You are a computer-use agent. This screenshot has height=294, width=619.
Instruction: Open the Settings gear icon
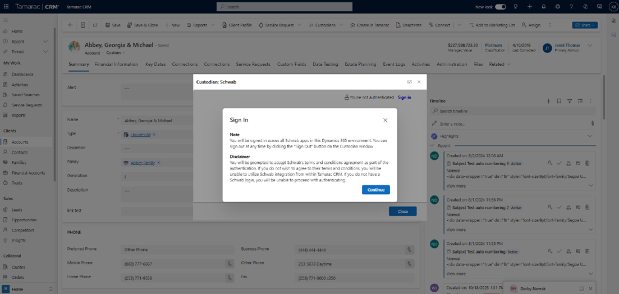pyautogui.click(x=557, y=7)
